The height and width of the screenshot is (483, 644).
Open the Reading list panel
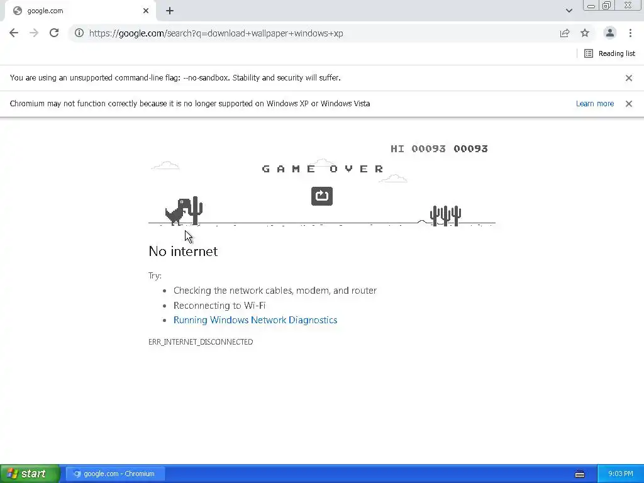click(609, 53)
